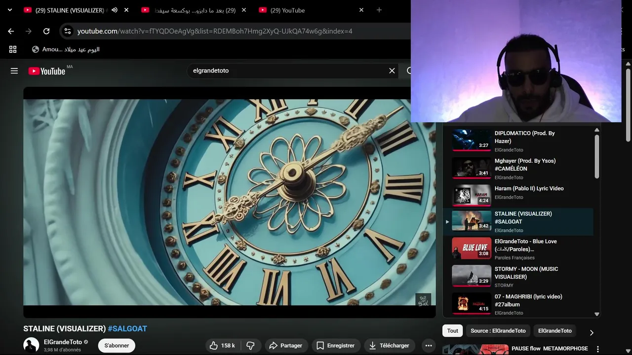Open the Amou bookmark
The image size is (632, 355).
66,49
